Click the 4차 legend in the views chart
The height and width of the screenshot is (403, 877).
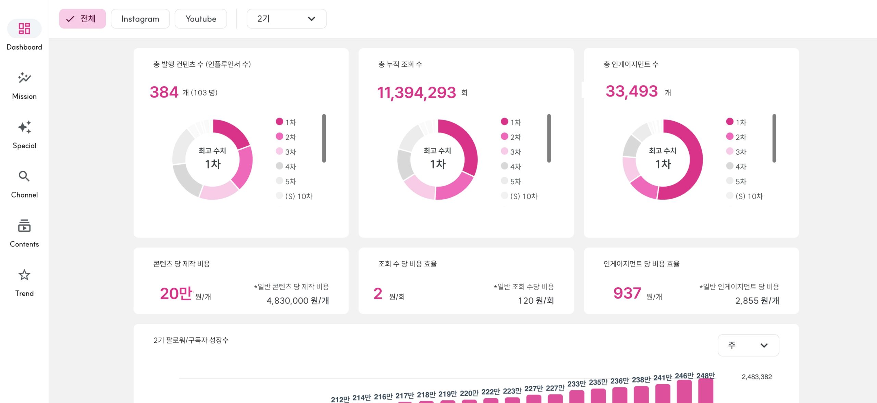point(511,166)
